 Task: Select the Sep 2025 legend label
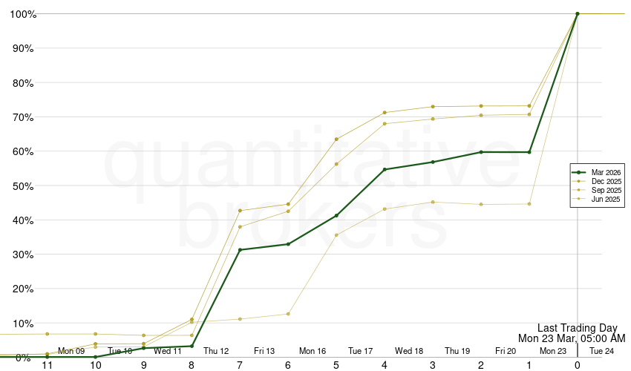606,190
